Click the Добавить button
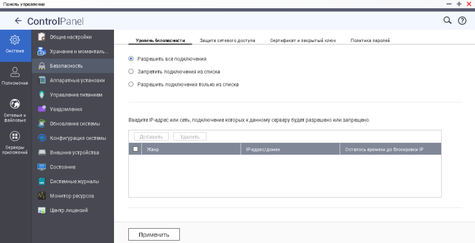 click(151, 136)
